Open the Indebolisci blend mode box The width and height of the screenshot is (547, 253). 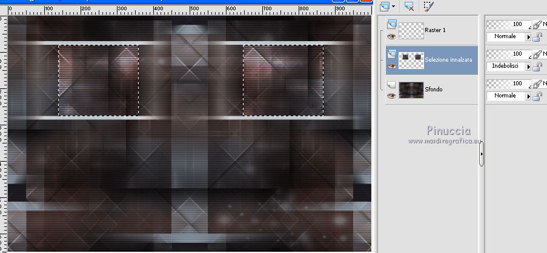[x=506, y=66]
